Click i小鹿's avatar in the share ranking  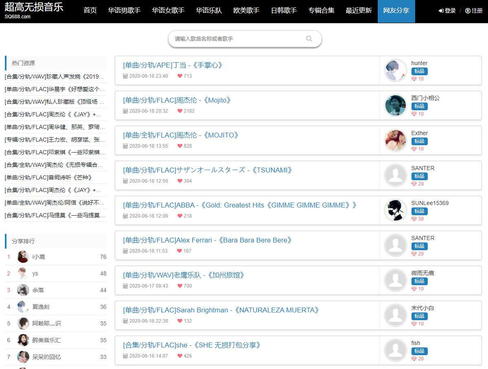pyautogui.click(x=23, y=257)
